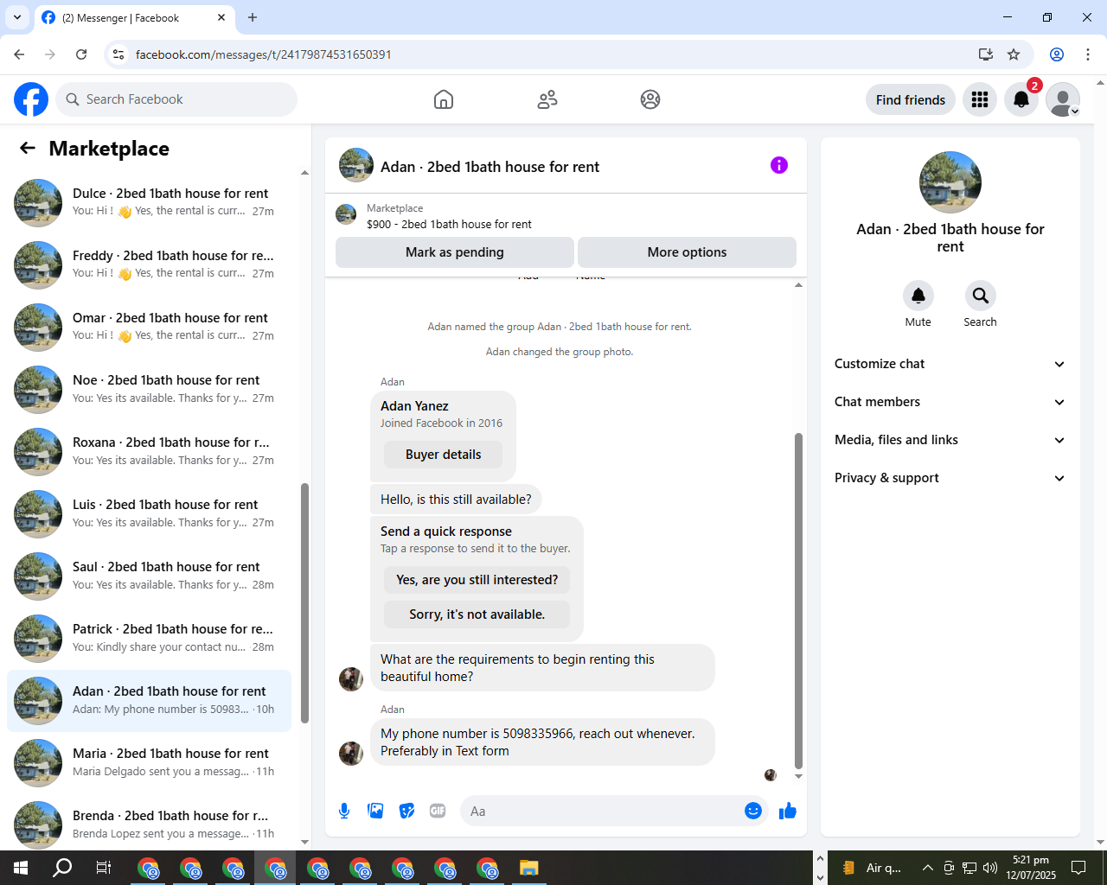Open the tab search dropdown arrow
Image resolution: width=1107 pixels, height=885 pixels.
tap(17, 17)
